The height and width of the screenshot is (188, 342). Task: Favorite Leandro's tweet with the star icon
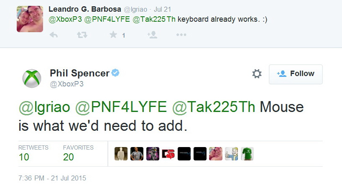click(x=113, y=35)
